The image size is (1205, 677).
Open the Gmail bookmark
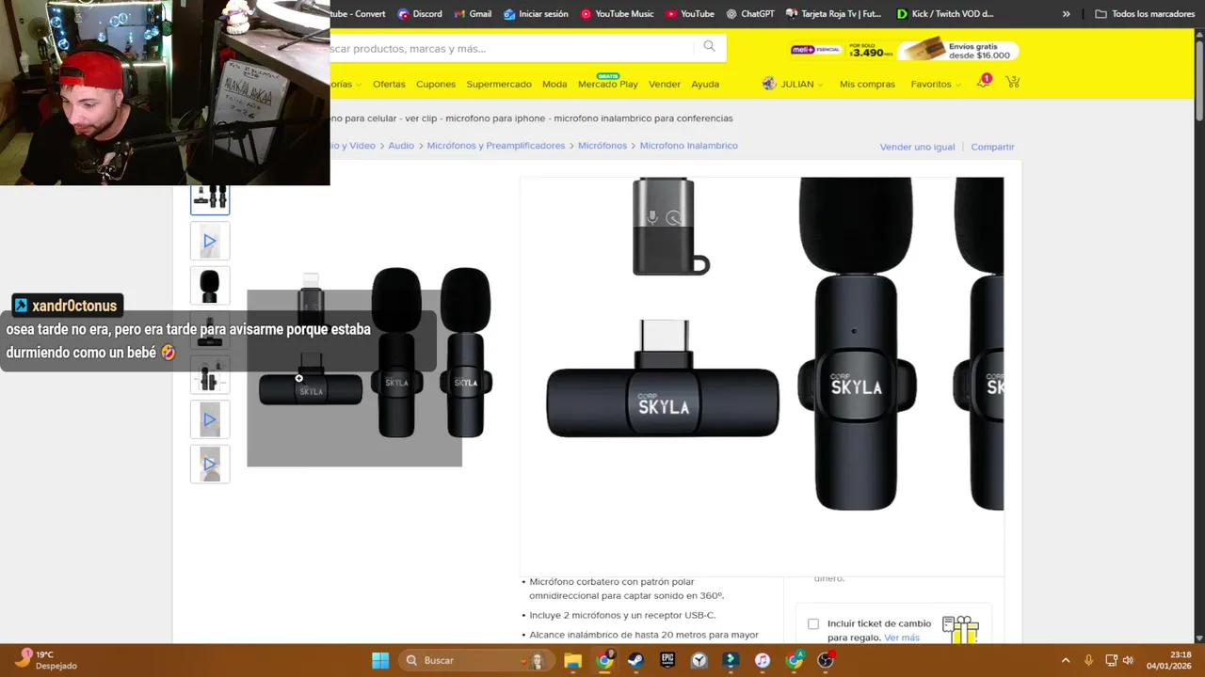click(474, 14)
